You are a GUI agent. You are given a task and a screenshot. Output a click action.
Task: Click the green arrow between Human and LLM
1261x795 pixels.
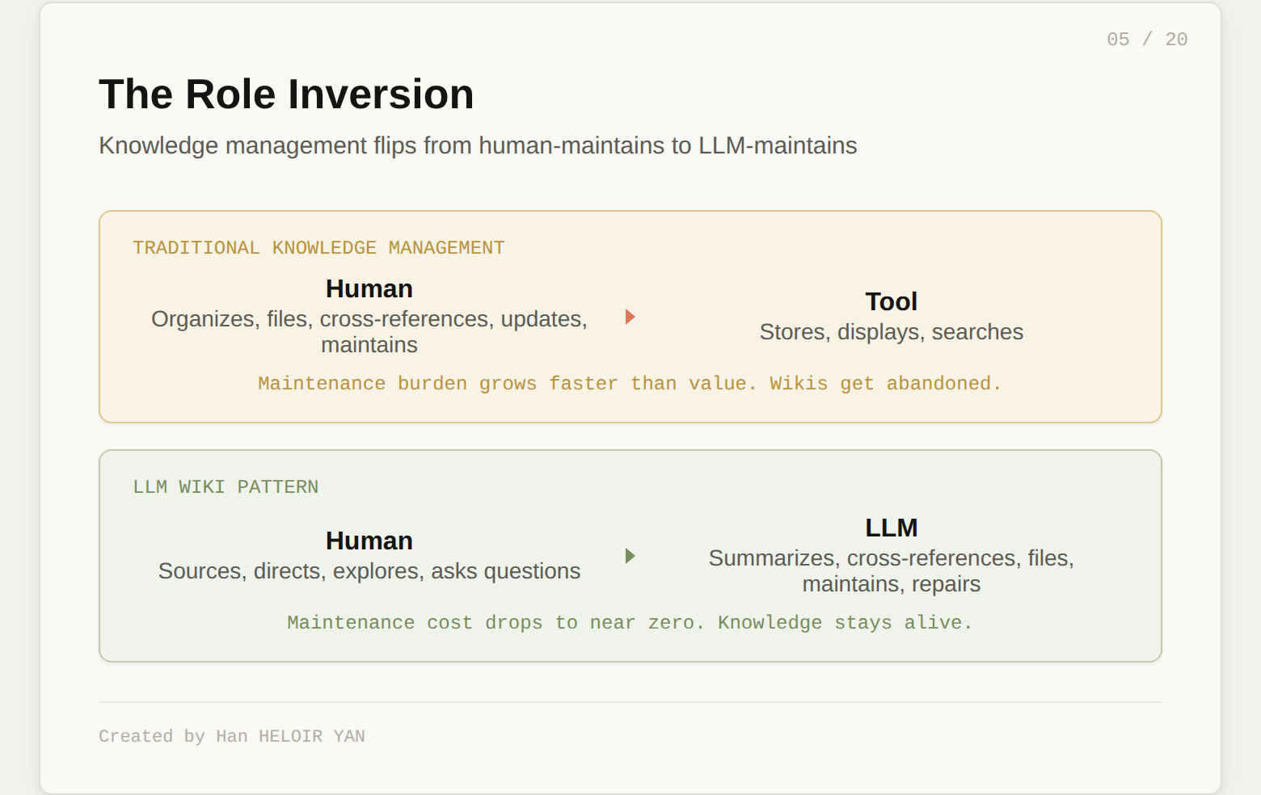point(630,556)
